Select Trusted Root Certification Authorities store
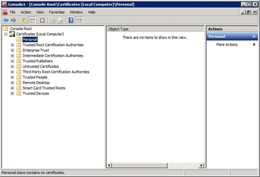This screenshot has height=177, width=260. click(x=53, y=45)
